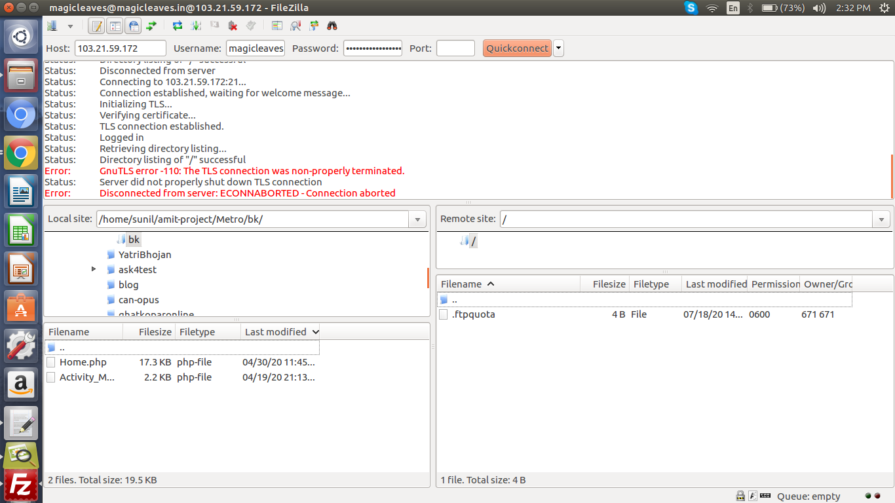Image resolution: width=895 pixels, height=503 pixels.
Task: Click the disconnect from server icon
Action: 233,26
